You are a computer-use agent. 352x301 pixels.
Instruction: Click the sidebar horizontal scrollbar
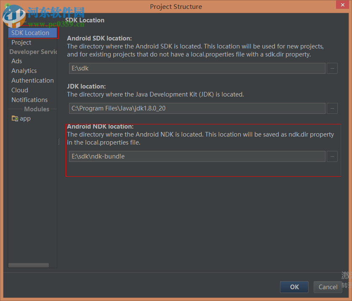[x=29, y=265]
